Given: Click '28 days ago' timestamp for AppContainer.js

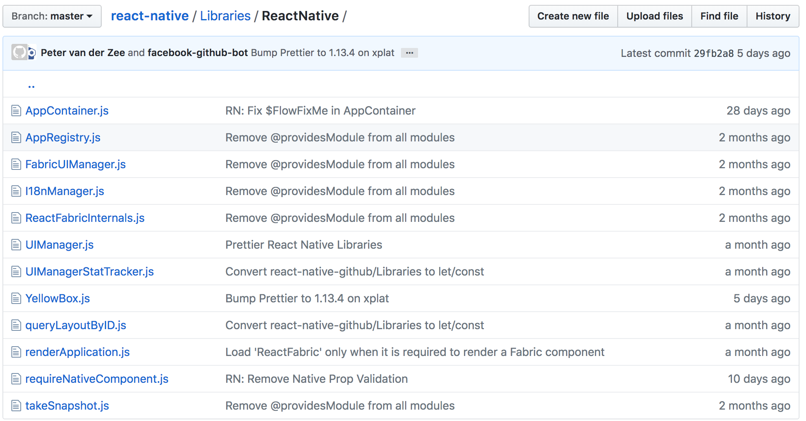Looking at the screenshot, I should pos(758,111).
